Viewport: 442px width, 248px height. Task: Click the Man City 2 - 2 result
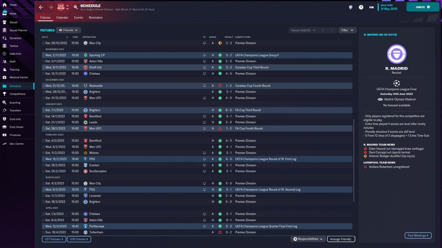[229, 43]
